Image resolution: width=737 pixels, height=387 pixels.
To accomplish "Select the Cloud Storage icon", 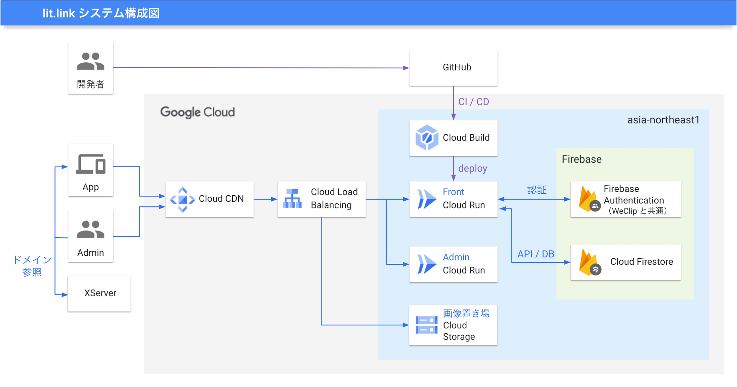I will pyautogui.click(x=426, y=325).
